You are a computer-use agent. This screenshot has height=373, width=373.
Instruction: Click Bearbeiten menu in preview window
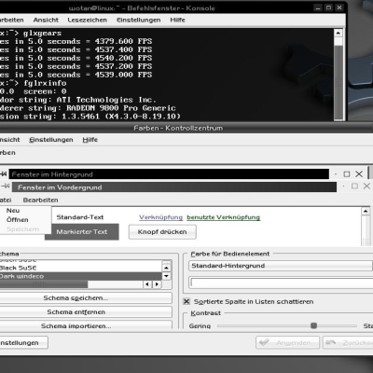[x=40, y=200]
